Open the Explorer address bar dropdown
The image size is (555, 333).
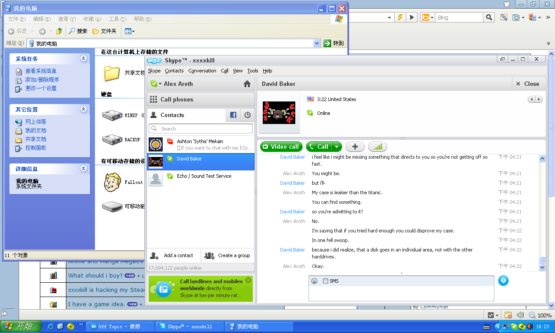317,43
